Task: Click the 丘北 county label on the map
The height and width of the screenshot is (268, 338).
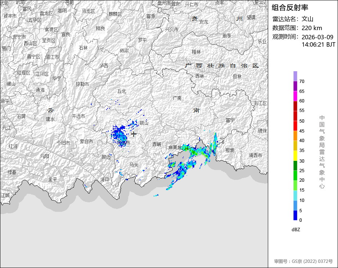Action: coord(122,91)
